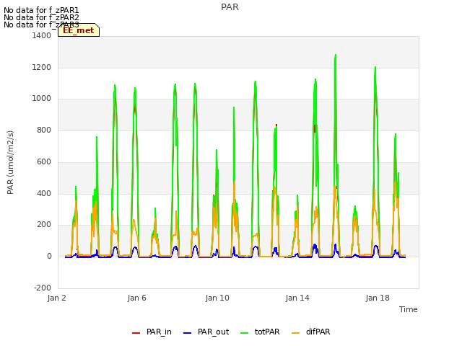The image size is (462, 346).
Task: Click the 'No data for f_zPAR1' message
Action: point(41,10)
